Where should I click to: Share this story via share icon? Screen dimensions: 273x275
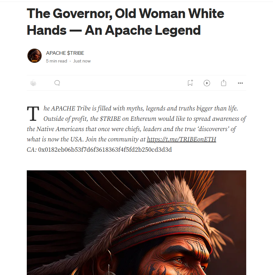223,83
